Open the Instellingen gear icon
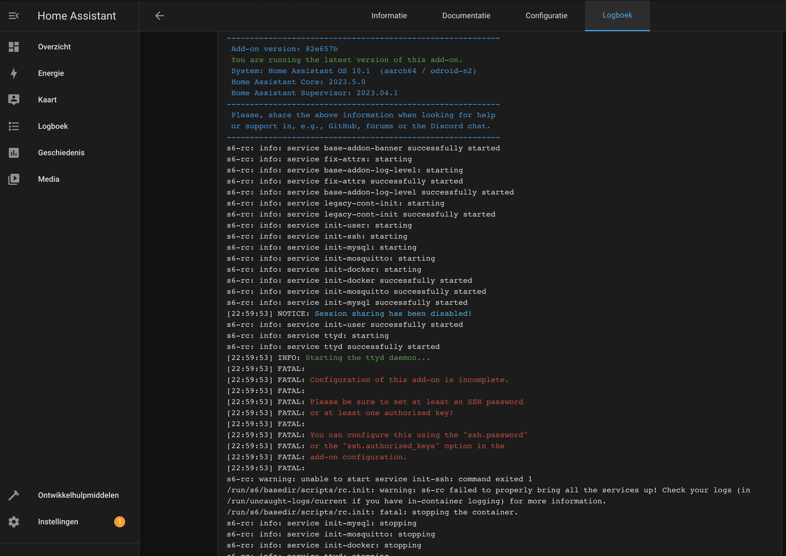 click(14, 522)
